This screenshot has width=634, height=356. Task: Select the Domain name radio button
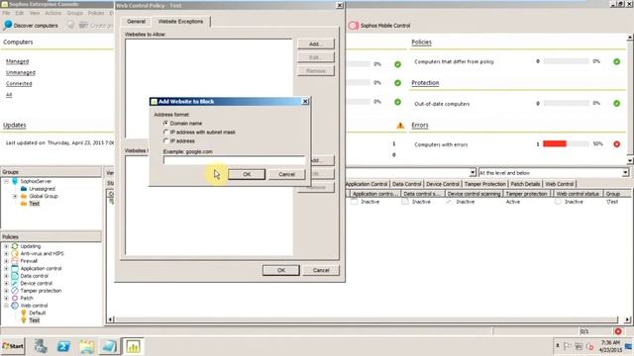(165, 123)
